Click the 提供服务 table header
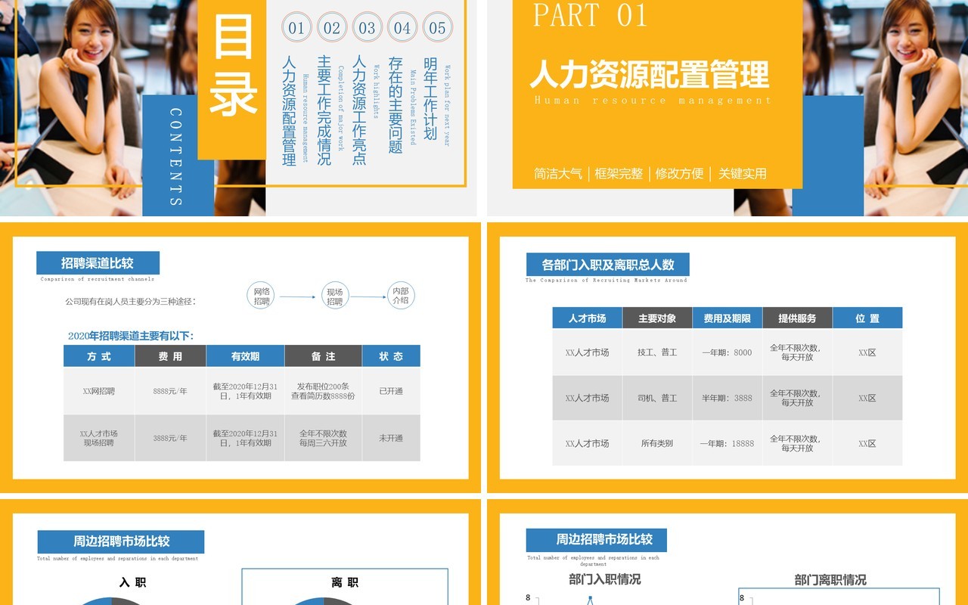Image resolution: width=968 pixels, height=605 pixels. pos(797,318)
